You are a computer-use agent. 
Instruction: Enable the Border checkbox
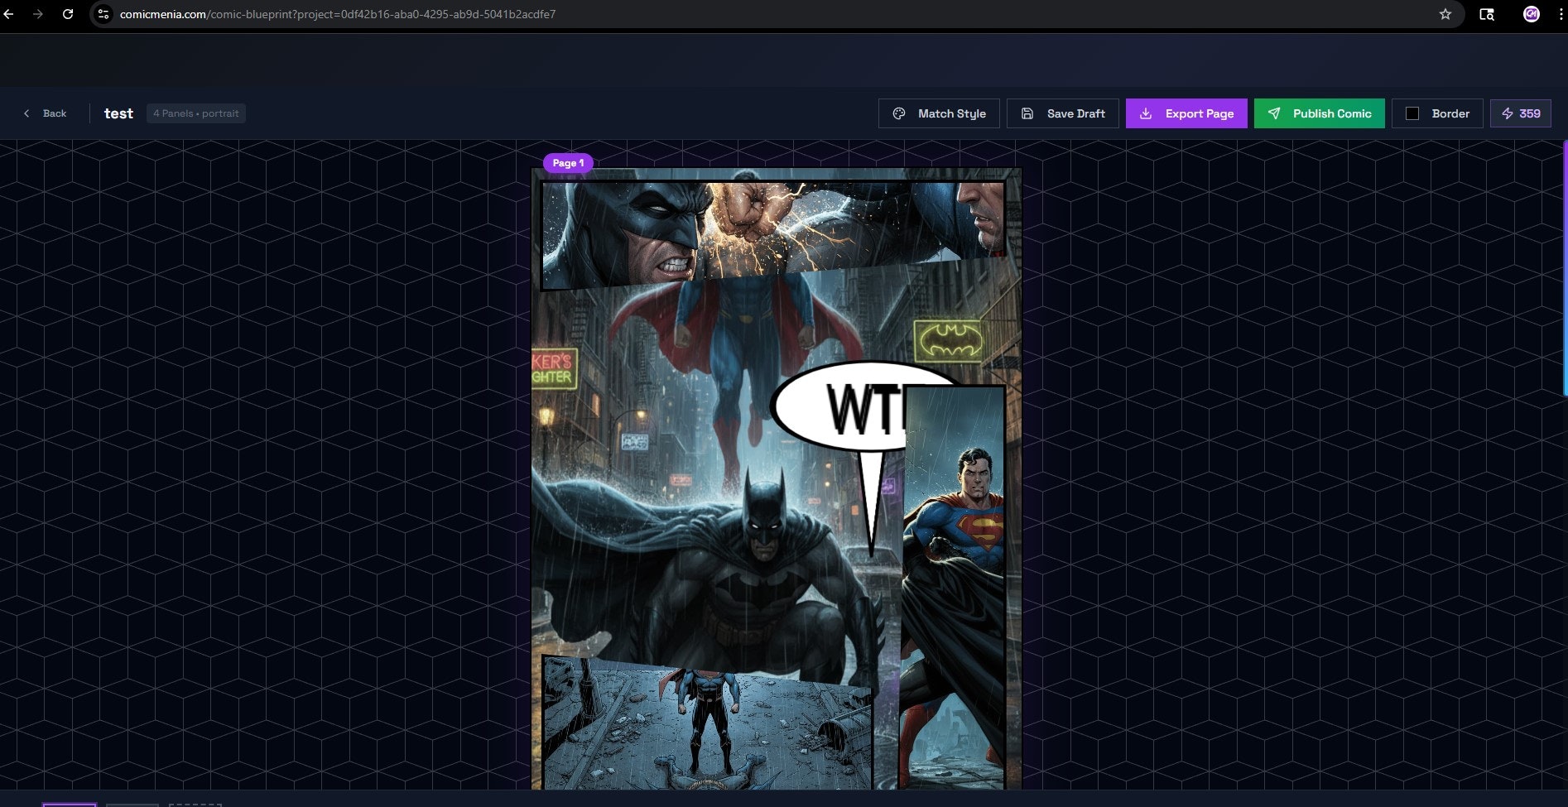coord(1412,113)
